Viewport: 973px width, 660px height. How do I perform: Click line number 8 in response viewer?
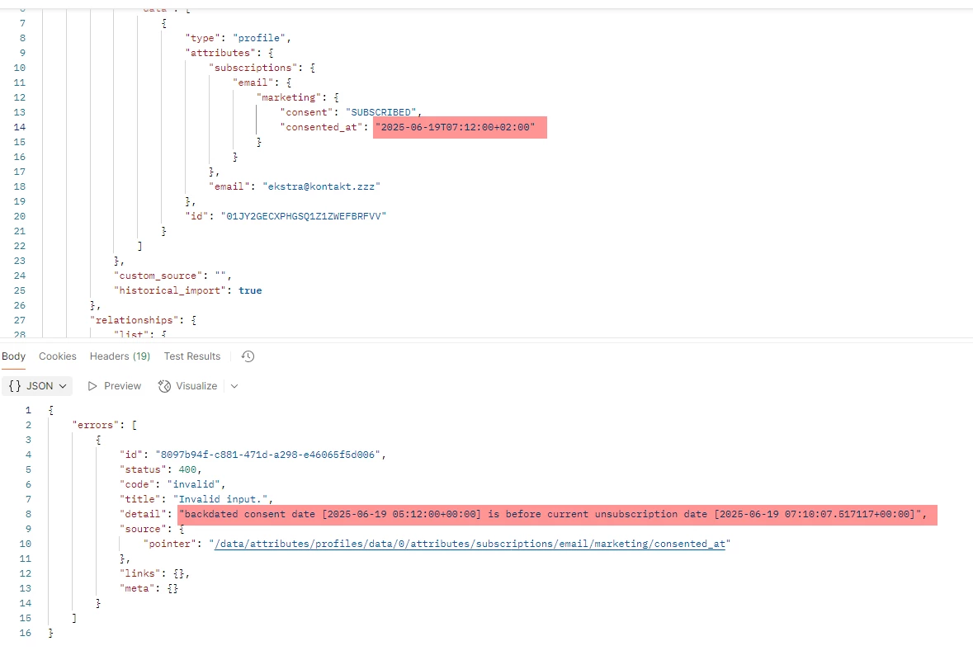(x=28, y=514)
